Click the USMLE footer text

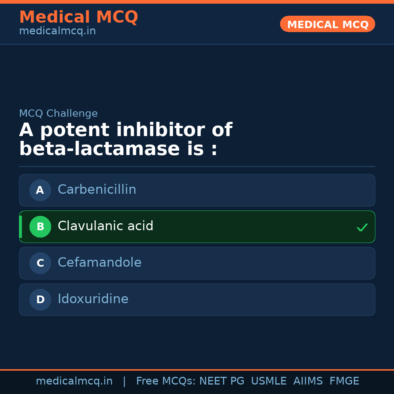pos(269,381)
